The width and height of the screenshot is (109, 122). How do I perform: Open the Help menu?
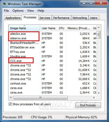click(41, 11)
